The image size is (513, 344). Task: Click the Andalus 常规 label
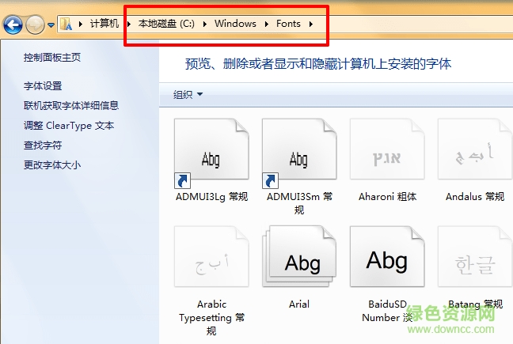(x=475, y=197)
